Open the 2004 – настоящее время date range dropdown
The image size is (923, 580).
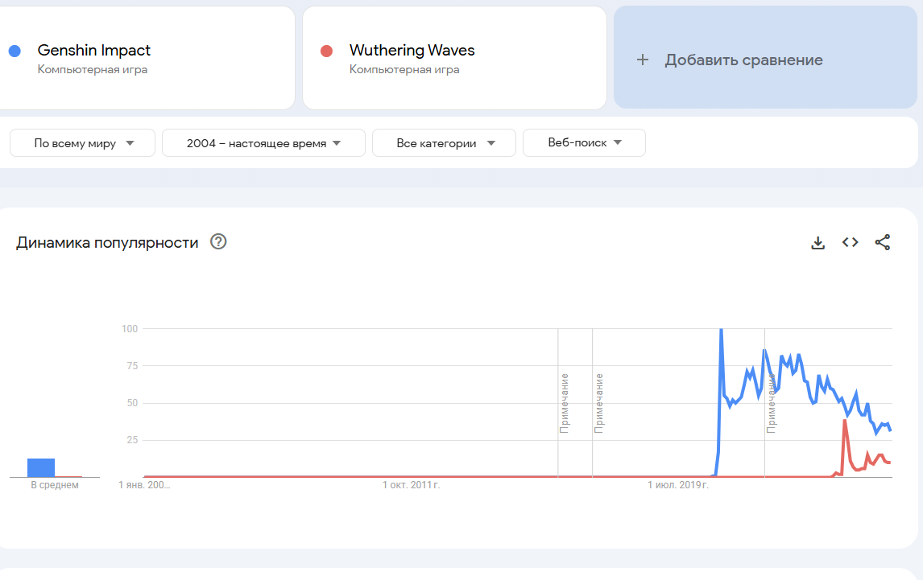click(263, 143)
